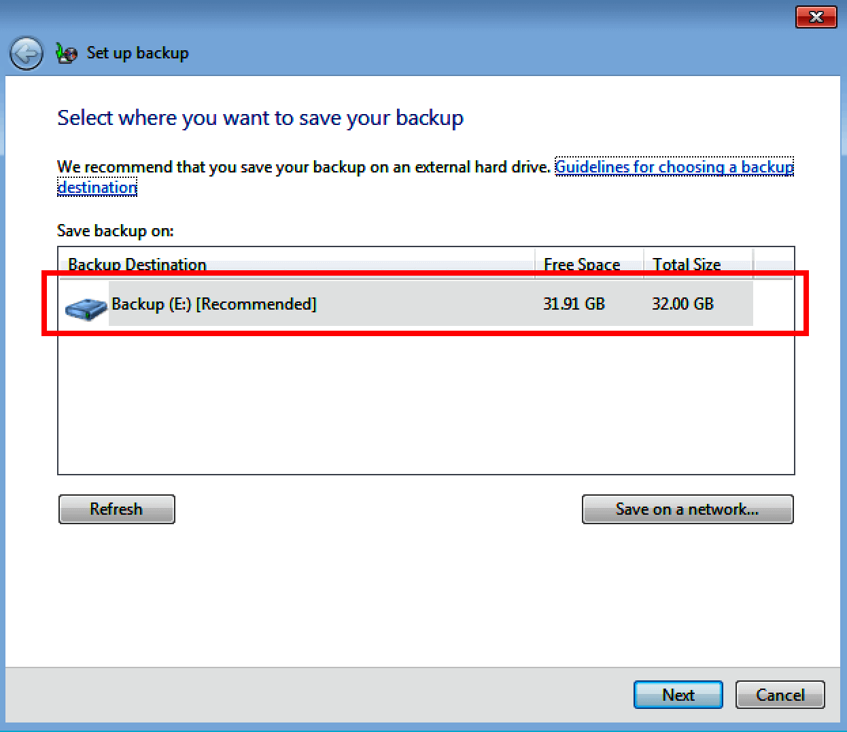This screenshot has height=732, width=847.
Task: Click the empty area below the backup destination list
Action: click(408, 407)
